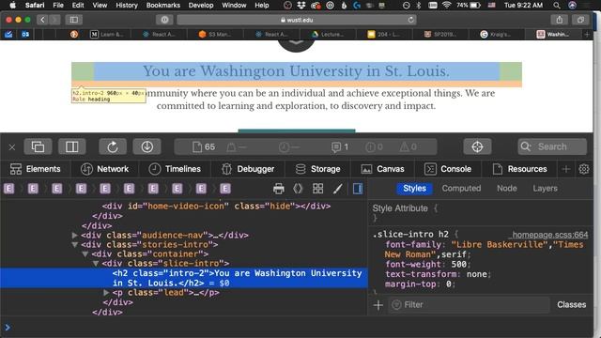Click the console prompt input line
The width and height of the screenshot is (601, 338).
(297, 328)
